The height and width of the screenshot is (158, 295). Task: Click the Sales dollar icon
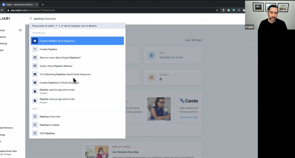(x=152, y=55)
